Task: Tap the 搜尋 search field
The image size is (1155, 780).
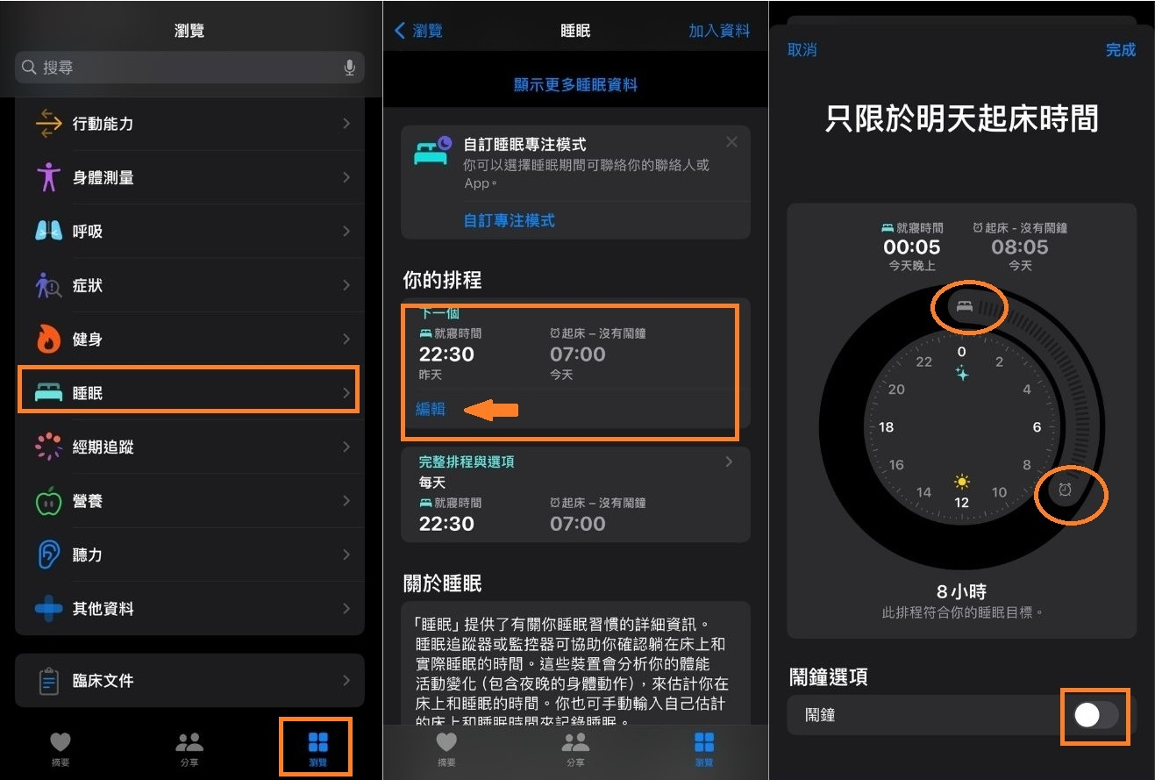Action: coord(189,68)
